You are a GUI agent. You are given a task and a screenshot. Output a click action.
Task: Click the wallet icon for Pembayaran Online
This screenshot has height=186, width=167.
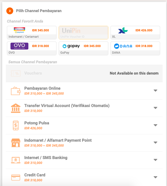(15, 91)
